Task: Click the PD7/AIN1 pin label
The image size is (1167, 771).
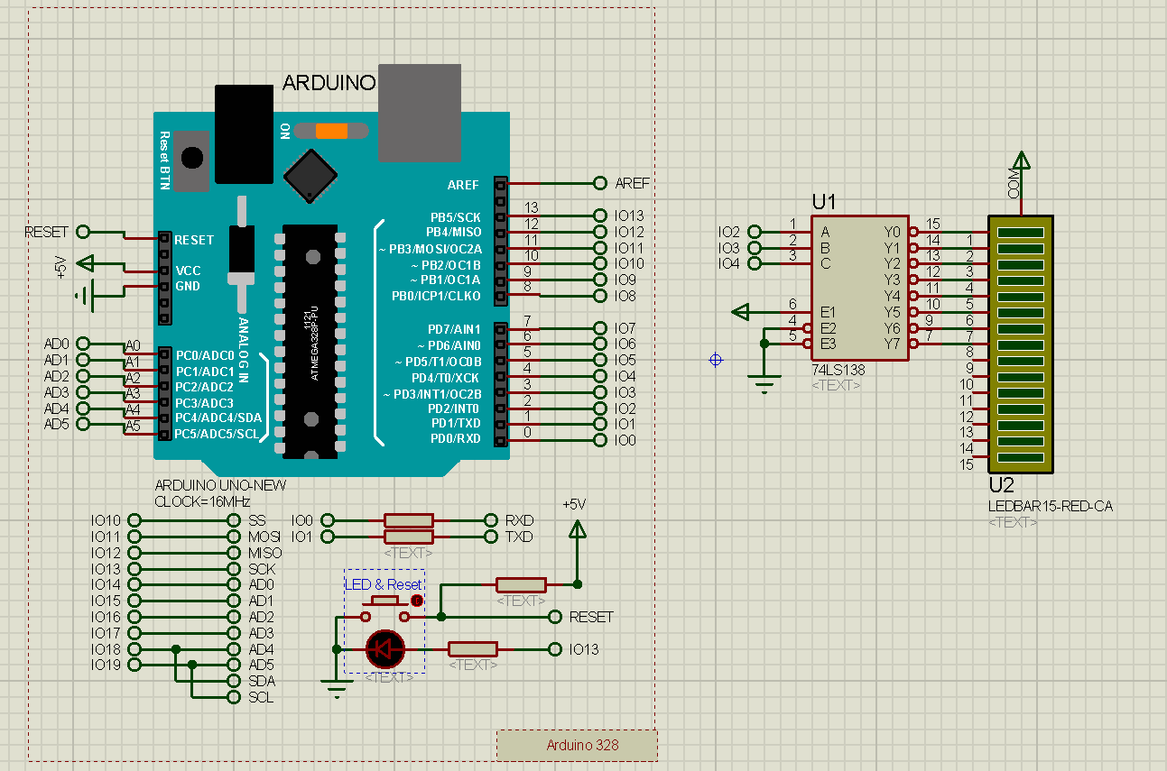Action: 455,329
